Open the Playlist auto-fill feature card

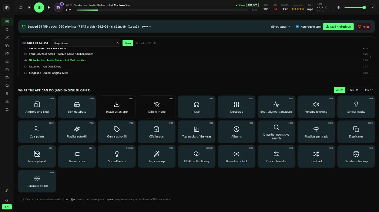(77, 132)
